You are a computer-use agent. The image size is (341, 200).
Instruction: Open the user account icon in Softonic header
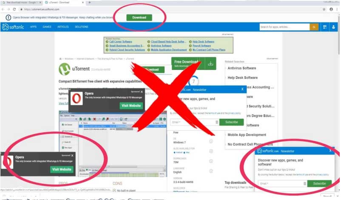[x=334, y=27]
